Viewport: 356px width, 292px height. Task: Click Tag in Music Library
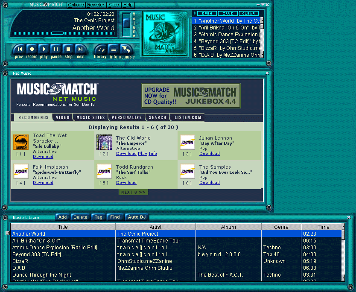click(x=98, y=217)
